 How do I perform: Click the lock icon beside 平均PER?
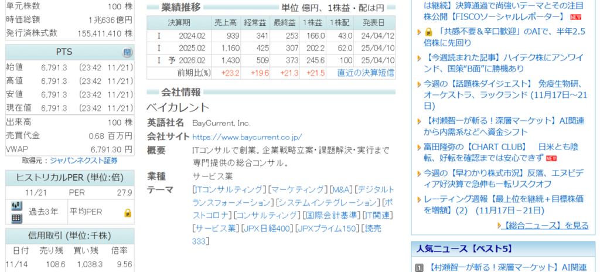click(x=128, y=212)
